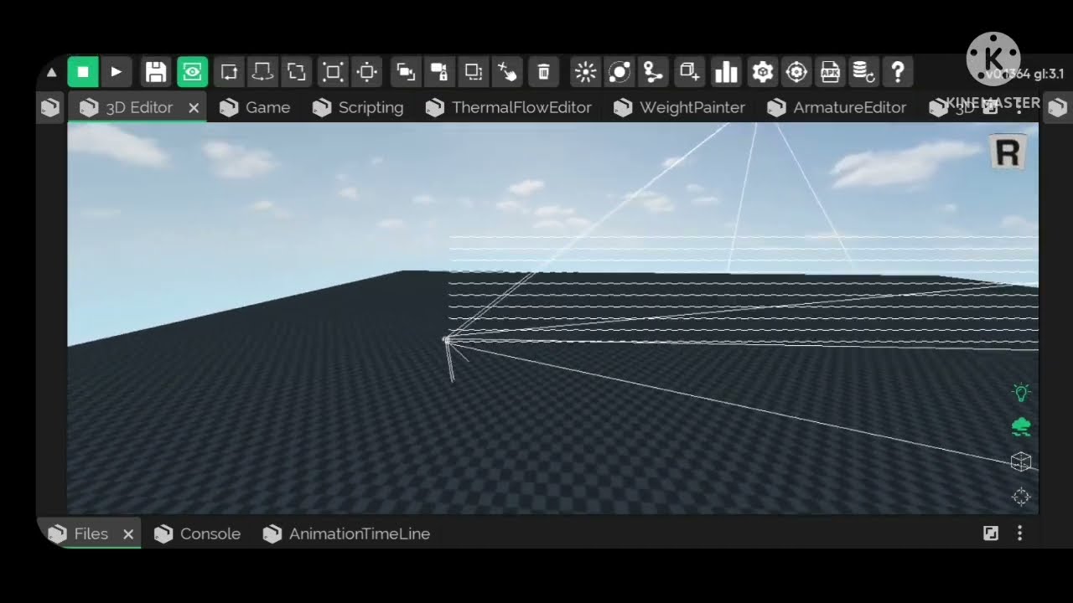
Task: Click the duplicate objects icon
Action: pyautogui.click(x=406, y=72)
